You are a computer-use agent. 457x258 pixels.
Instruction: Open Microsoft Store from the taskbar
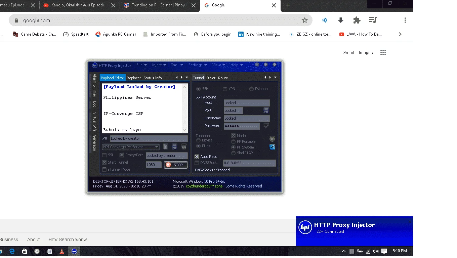click(25, 251)
